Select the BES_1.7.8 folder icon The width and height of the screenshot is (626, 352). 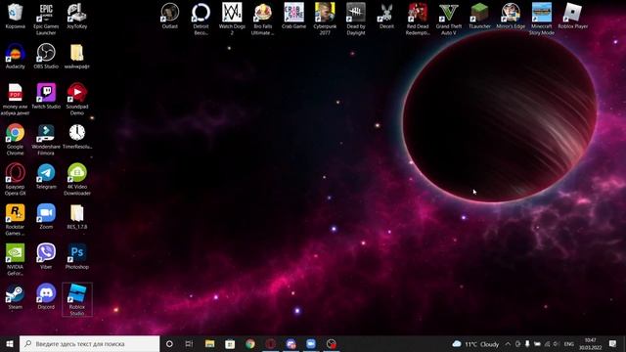point(76,216)
